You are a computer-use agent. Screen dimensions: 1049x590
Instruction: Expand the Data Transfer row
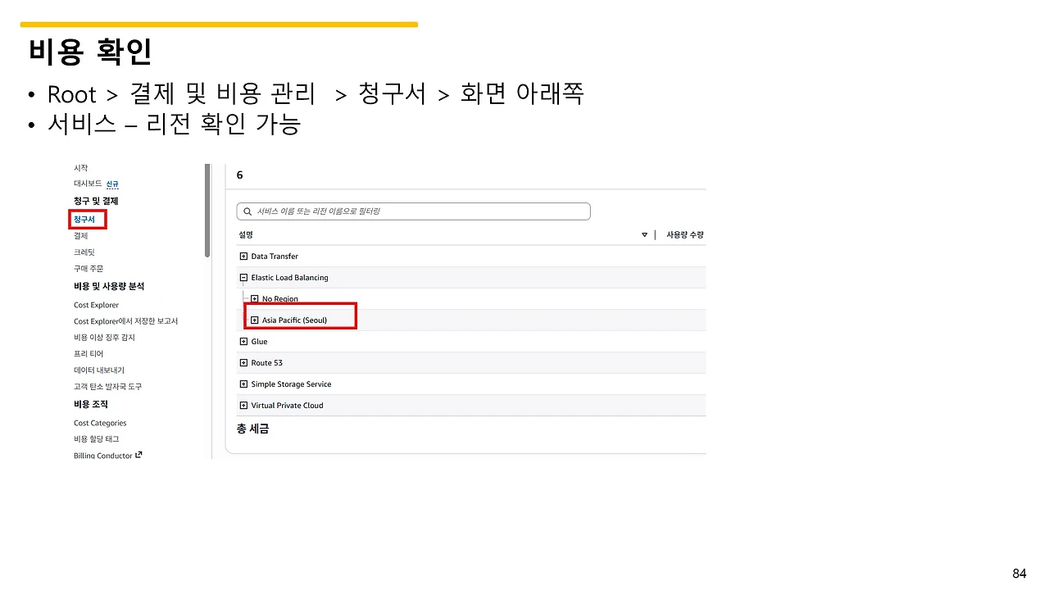pyautogui.click(x=243, y=256)
